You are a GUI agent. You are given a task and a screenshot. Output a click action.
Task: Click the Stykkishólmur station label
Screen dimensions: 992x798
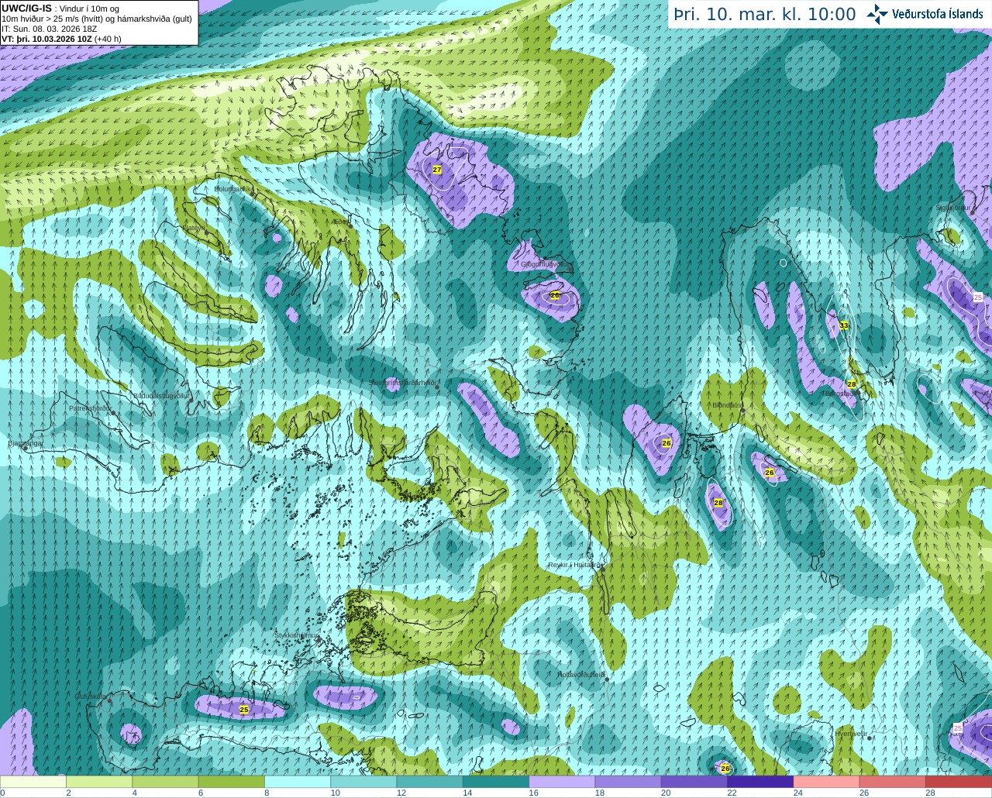pos(297,635)
